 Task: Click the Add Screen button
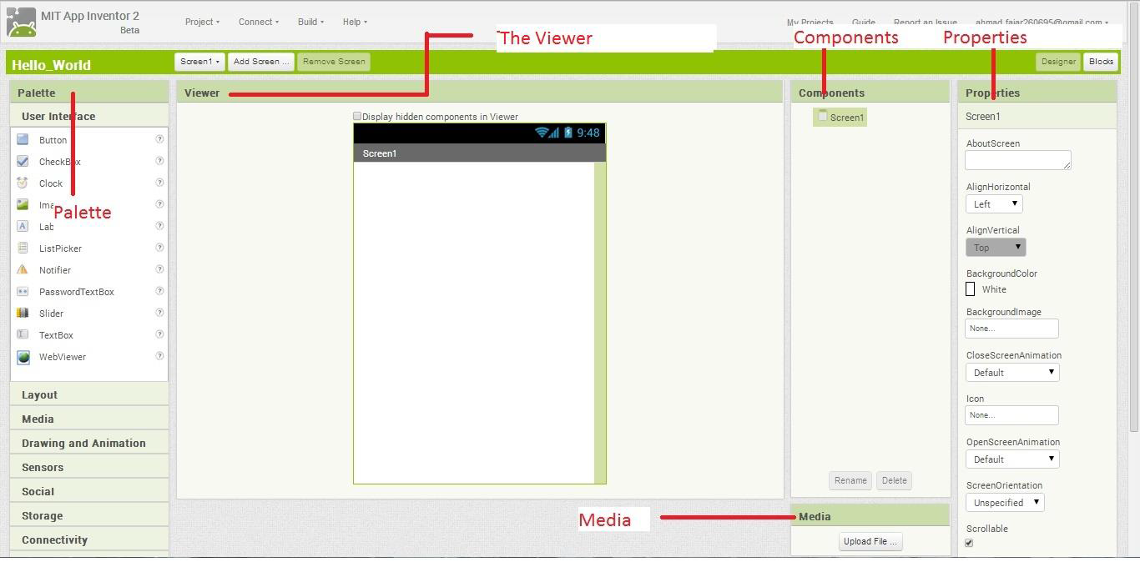tap(260, 61)
